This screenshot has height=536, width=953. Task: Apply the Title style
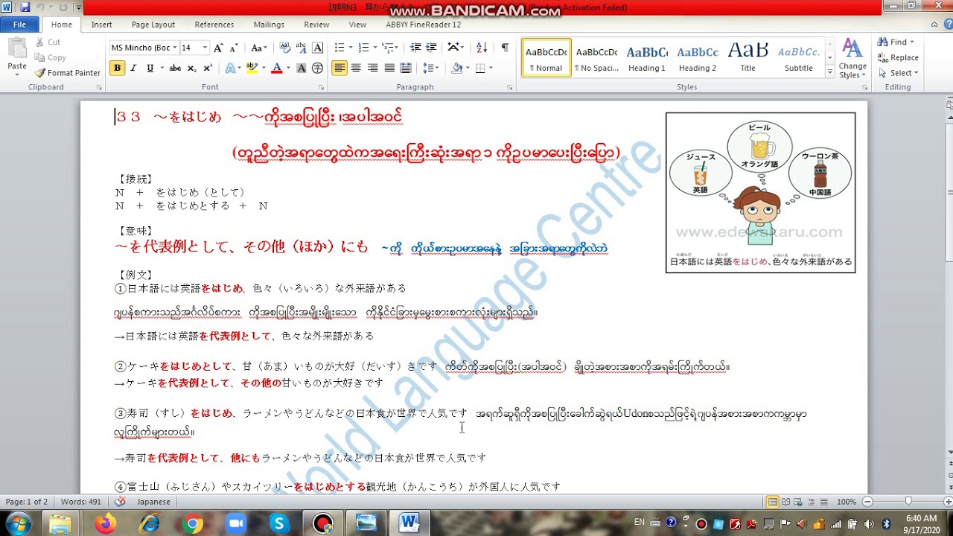748,58
